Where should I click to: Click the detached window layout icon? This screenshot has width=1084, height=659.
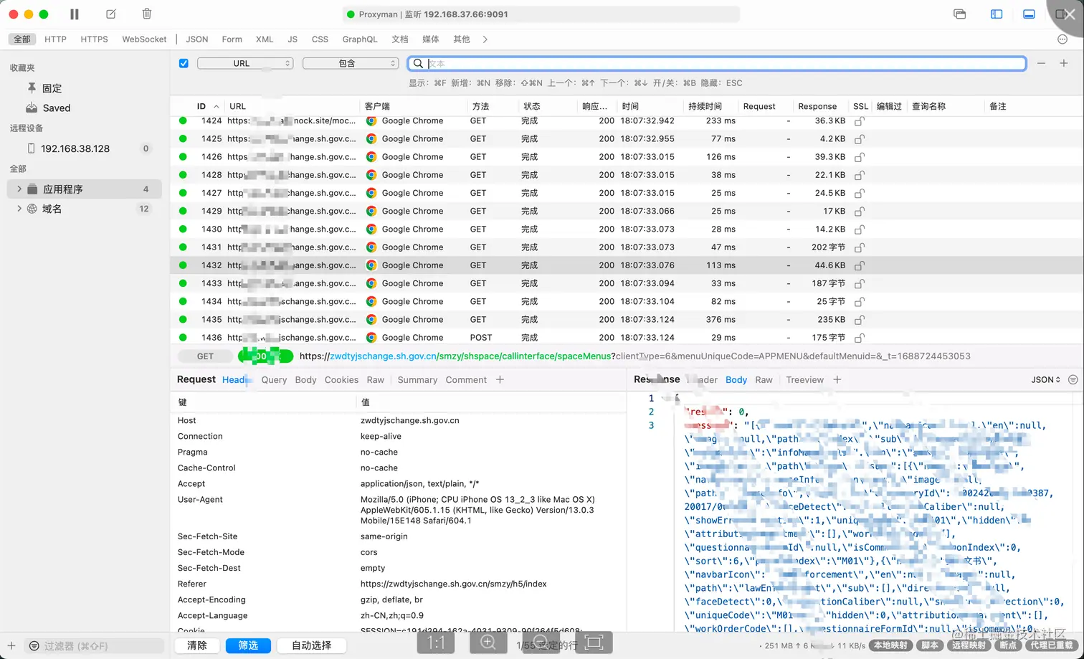[x=960, y=14]
